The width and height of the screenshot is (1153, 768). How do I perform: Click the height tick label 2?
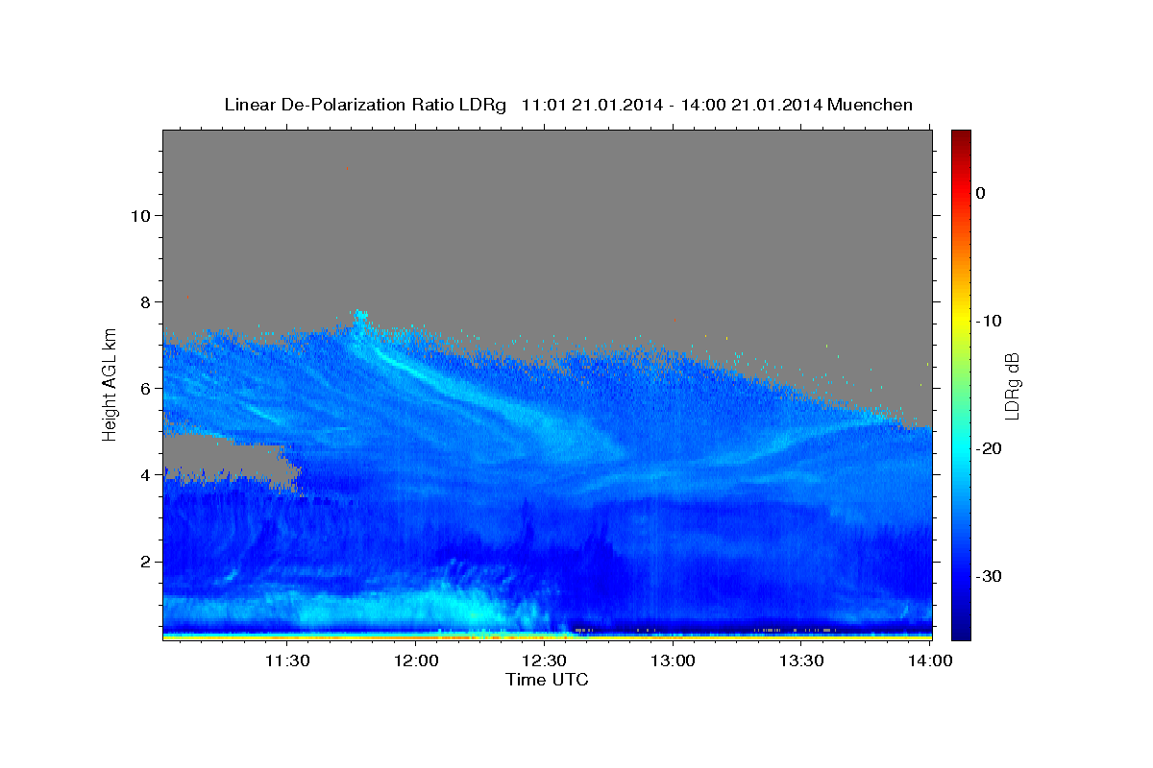coord(144,561)
